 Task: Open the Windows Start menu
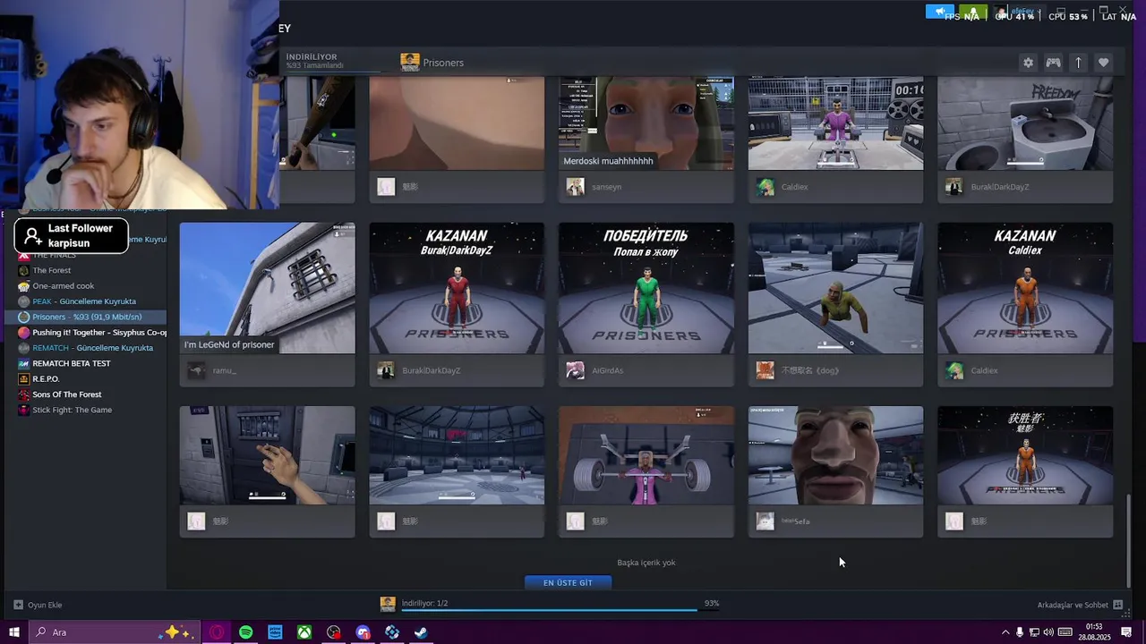(x=14, y=632)
